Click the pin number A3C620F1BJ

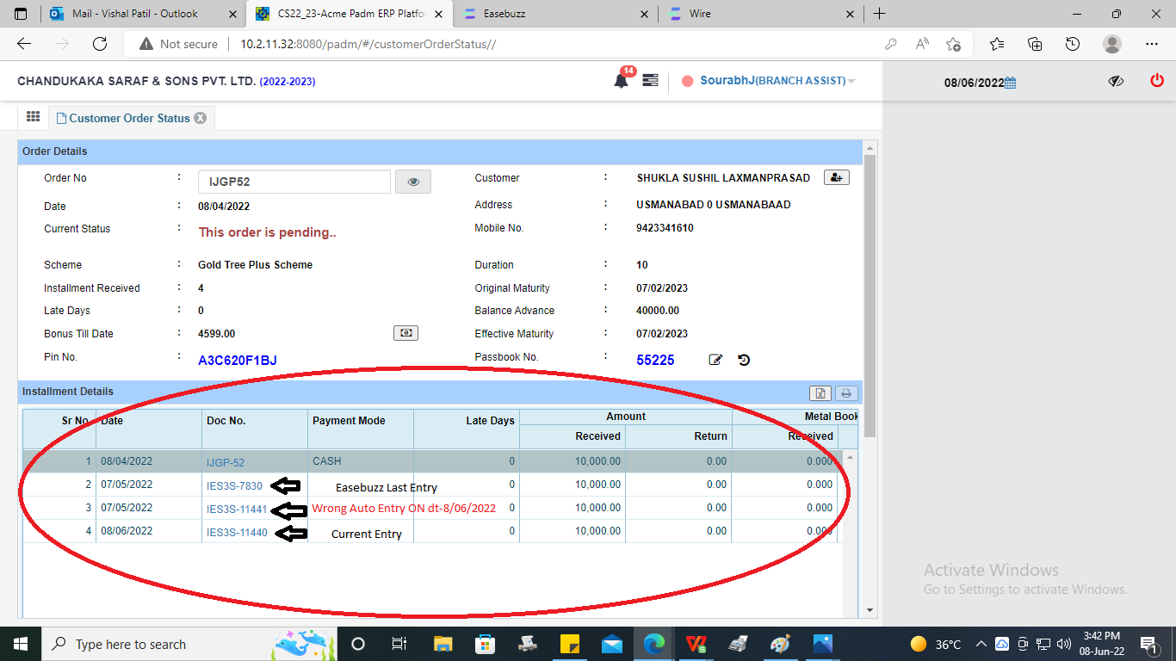238,360
